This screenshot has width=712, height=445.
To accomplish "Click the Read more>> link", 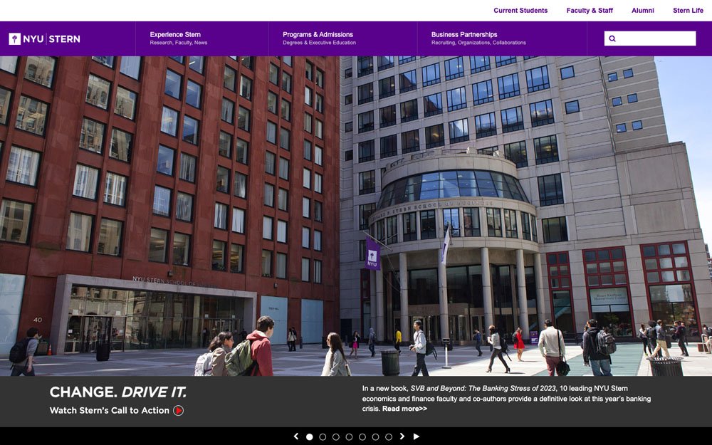I will tap(404, 409).
